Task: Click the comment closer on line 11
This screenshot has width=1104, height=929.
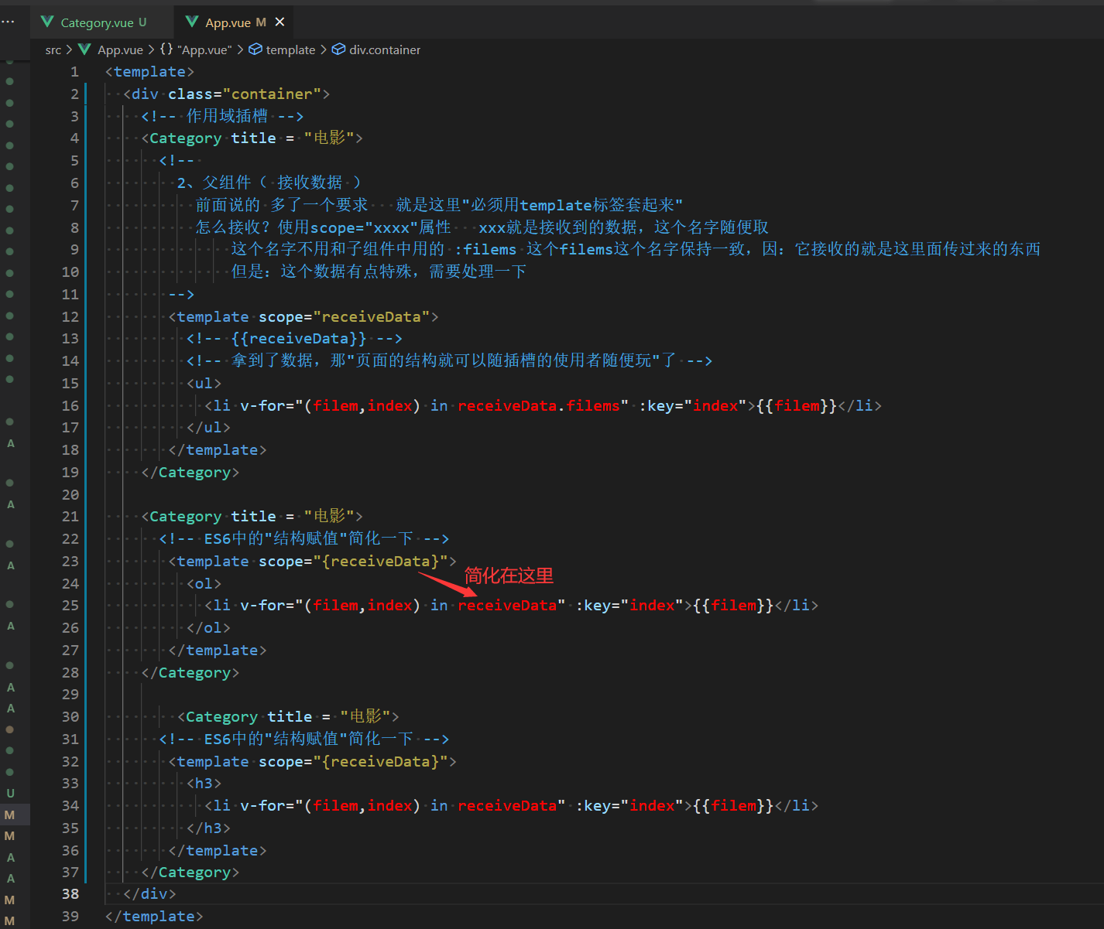Action: coord(181,294)
